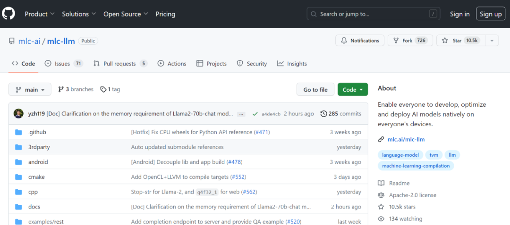Click the repository icon beside mlc-ai
The height and width of the screenshot is (225, 510).
tap(12, 41)
